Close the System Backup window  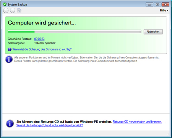(x=166, y=5)
